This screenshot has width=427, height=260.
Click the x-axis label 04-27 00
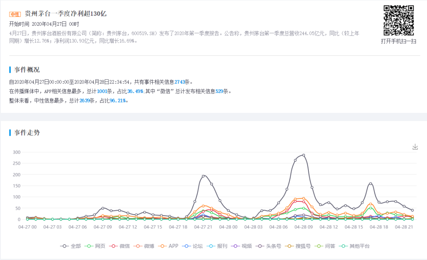tap(27, 227)
